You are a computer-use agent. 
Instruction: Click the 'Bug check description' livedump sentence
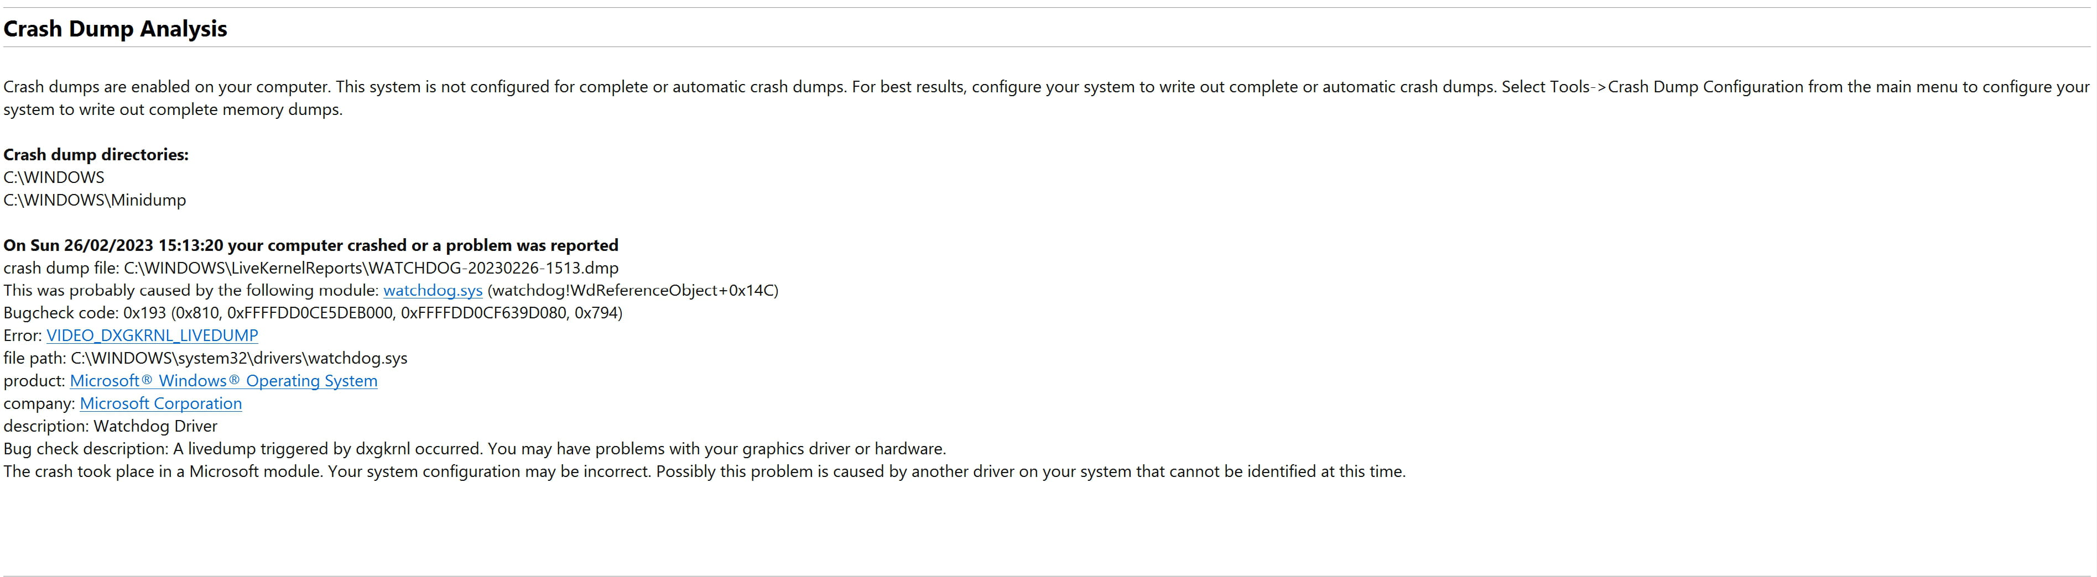tap(475, 449)
